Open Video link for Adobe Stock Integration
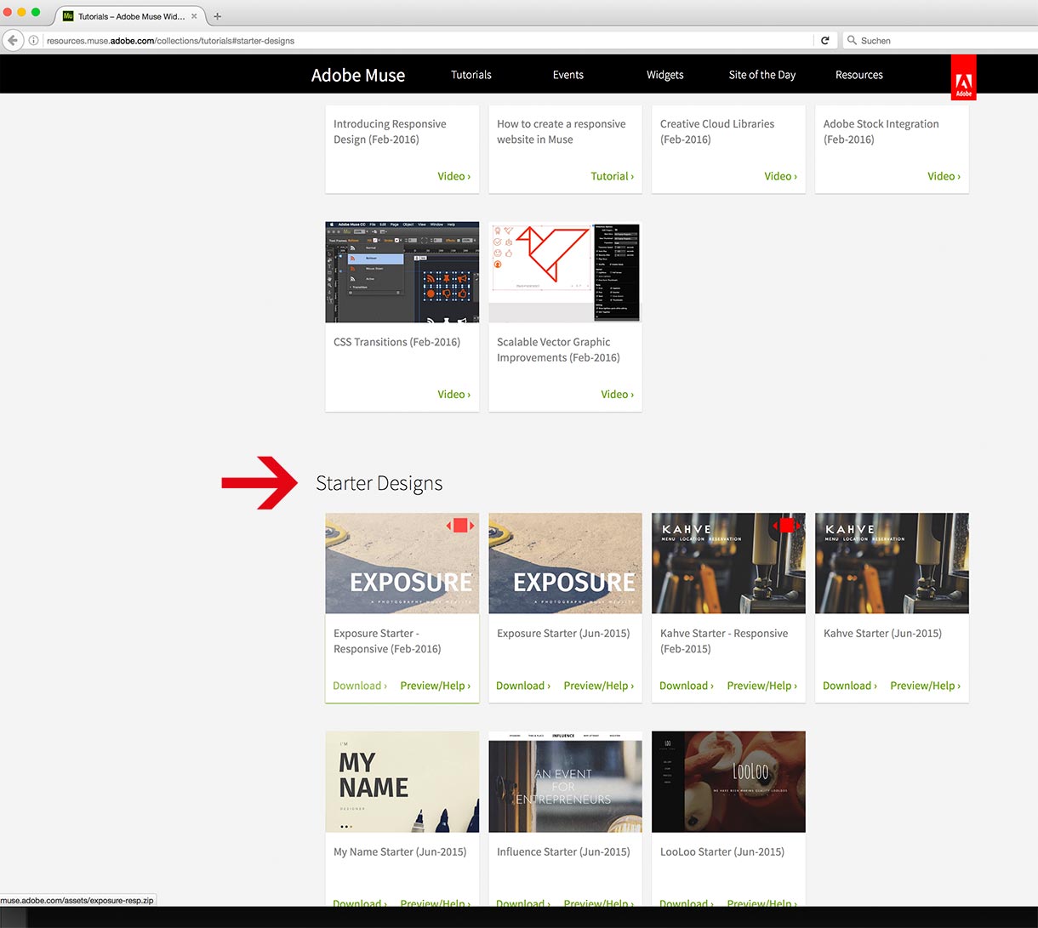The height and width of the screenshot is (928, 1038). (x=944, y=176)
